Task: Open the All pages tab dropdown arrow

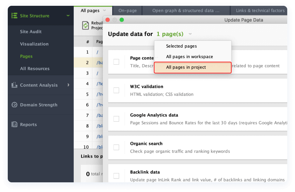Action: (x=105, y=11)
